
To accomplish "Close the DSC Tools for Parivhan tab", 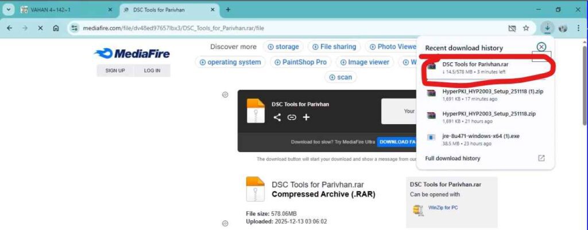I will (212, 10).
